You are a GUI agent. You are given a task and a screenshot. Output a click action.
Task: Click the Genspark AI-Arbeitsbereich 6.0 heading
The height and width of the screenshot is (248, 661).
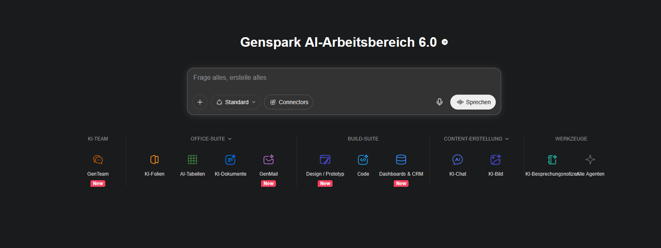coord(338,42)
